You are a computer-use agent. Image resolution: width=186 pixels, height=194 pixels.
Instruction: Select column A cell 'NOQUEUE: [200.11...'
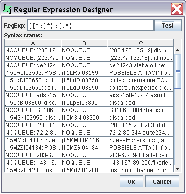[33, 125]
